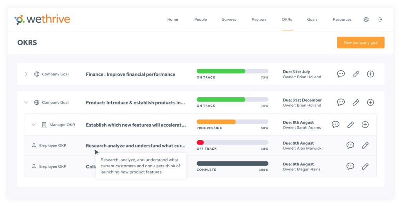401x206 pixels.
Task: Click the wethrive logo
Action: pyautogui.click(x=42, y=19)
